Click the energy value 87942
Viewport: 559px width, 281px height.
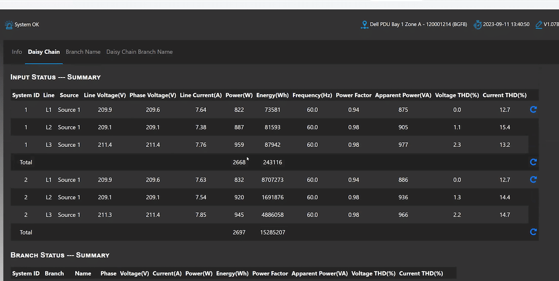click(272, 145)
